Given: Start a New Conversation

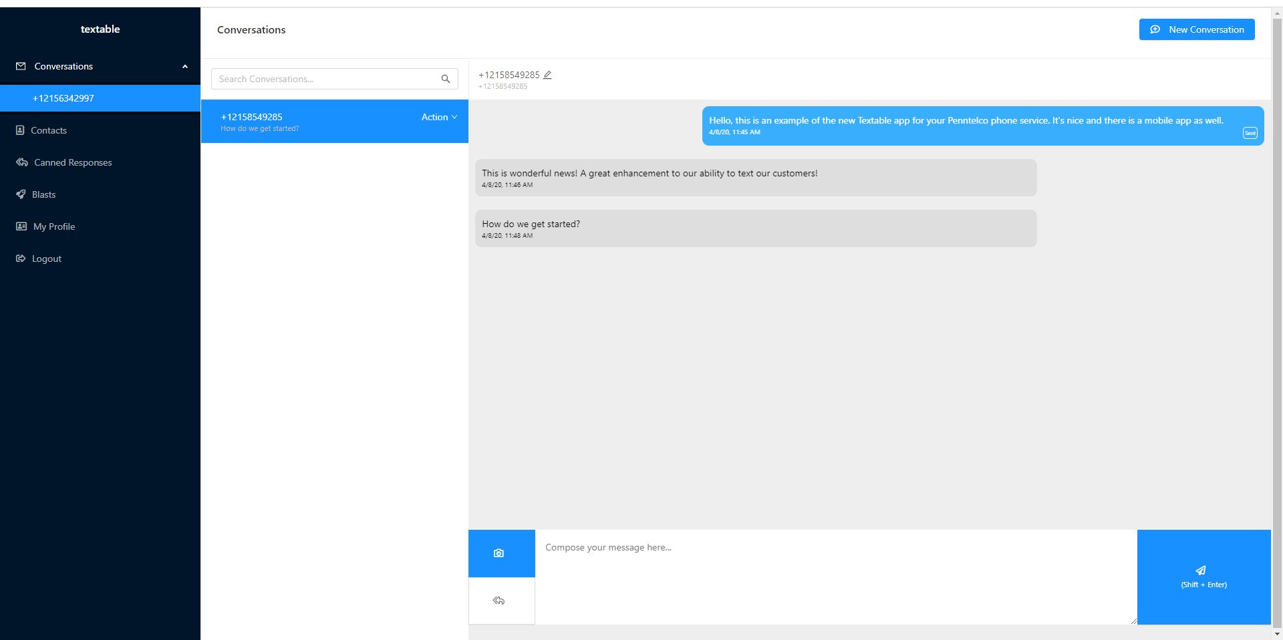Looking at the screenshot, I should [x=1196, y=29].
